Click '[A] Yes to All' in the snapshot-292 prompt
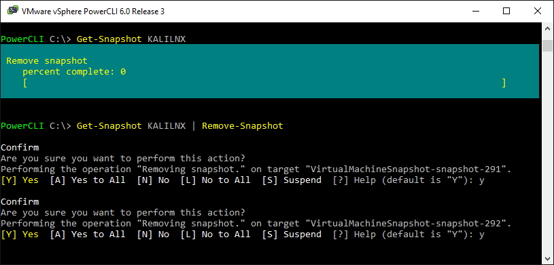Screen dimensions: 554x265 point(88,235)
